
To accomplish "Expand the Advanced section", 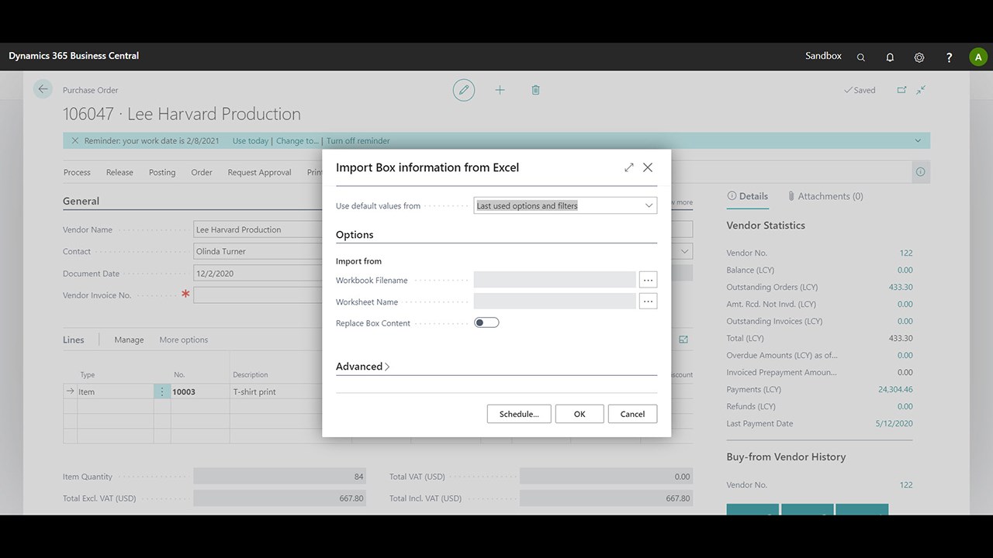I will coord(363,367).
